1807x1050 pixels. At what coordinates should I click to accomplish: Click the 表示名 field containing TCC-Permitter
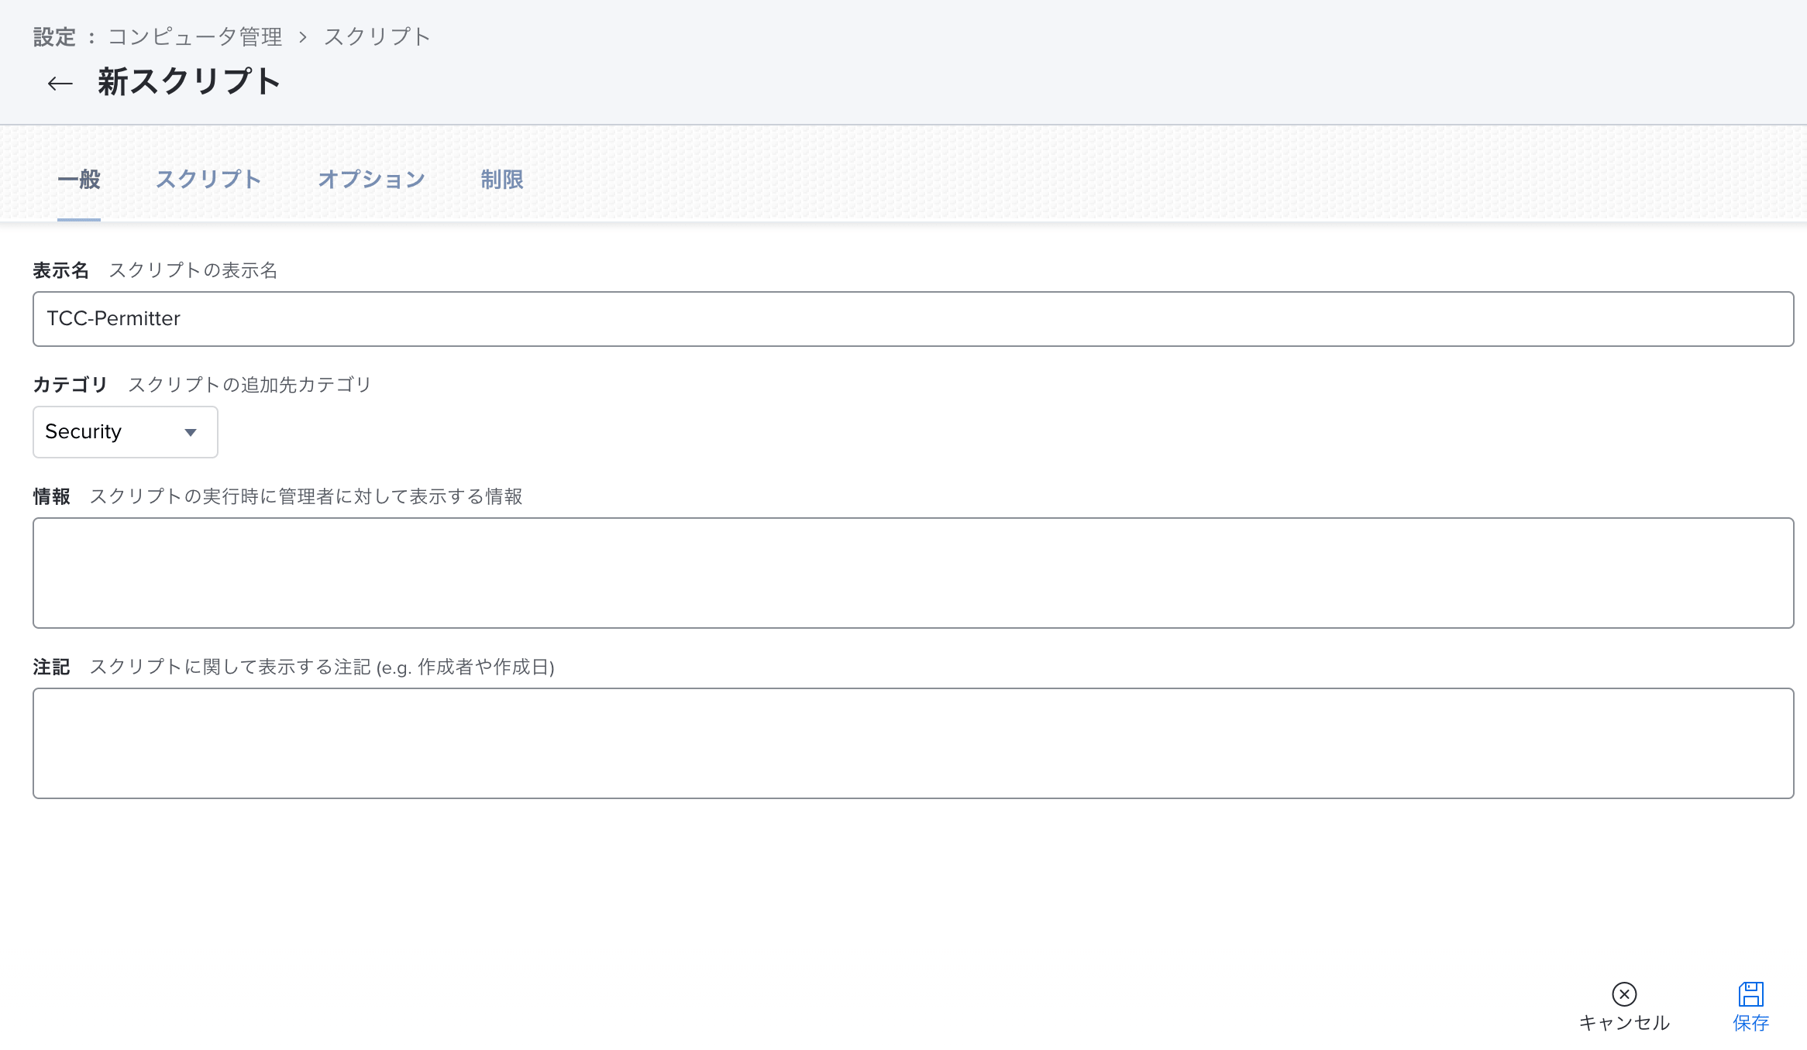click(x=913, y=319)
